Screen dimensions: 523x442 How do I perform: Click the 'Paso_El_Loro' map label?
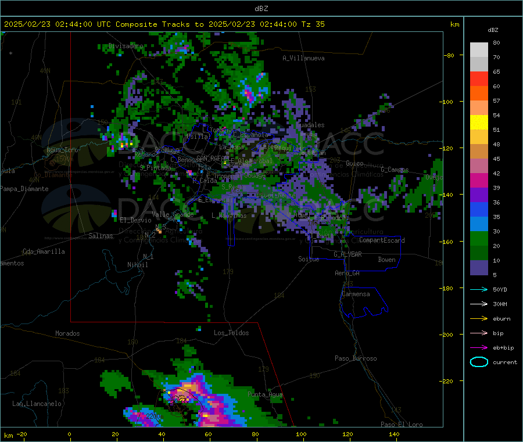(402, 425)
